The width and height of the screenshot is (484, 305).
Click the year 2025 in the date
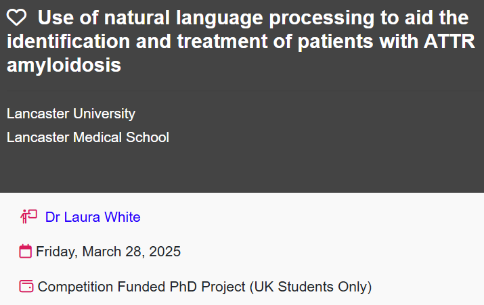pyautogui.click(x=165, y=252)
